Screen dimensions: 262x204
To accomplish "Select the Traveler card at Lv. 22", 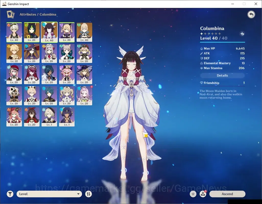I will 14,53.
